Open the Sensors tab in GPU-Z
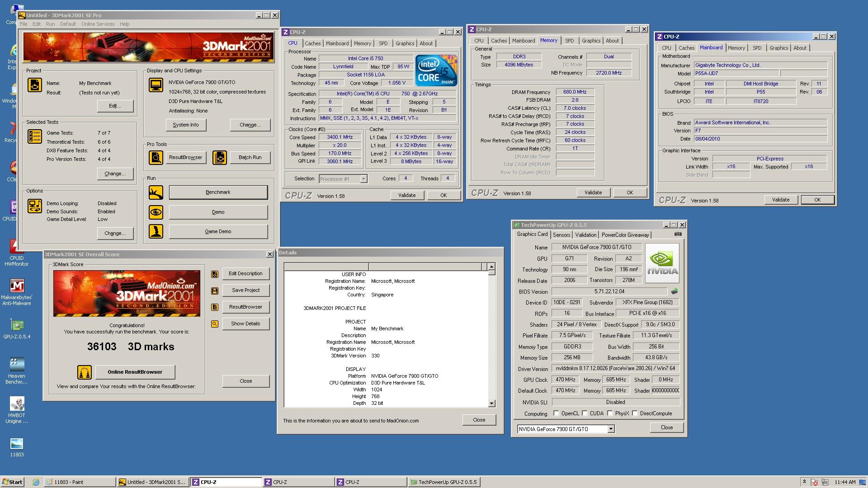This screenshot has height=488, width=868. pyautogui.click(x=561, y=235)
